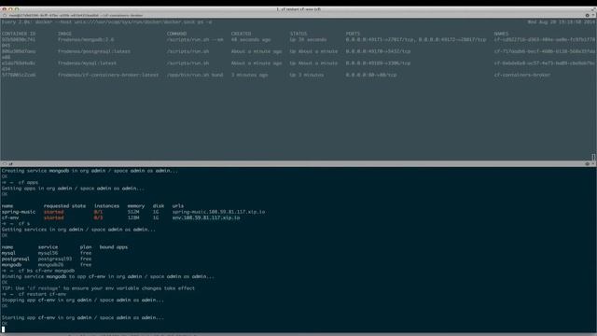The image size is (597, 336).
Task: Click the 'Wed Aug 20' timestamp in the top pane
Action: tap(562, 22)
